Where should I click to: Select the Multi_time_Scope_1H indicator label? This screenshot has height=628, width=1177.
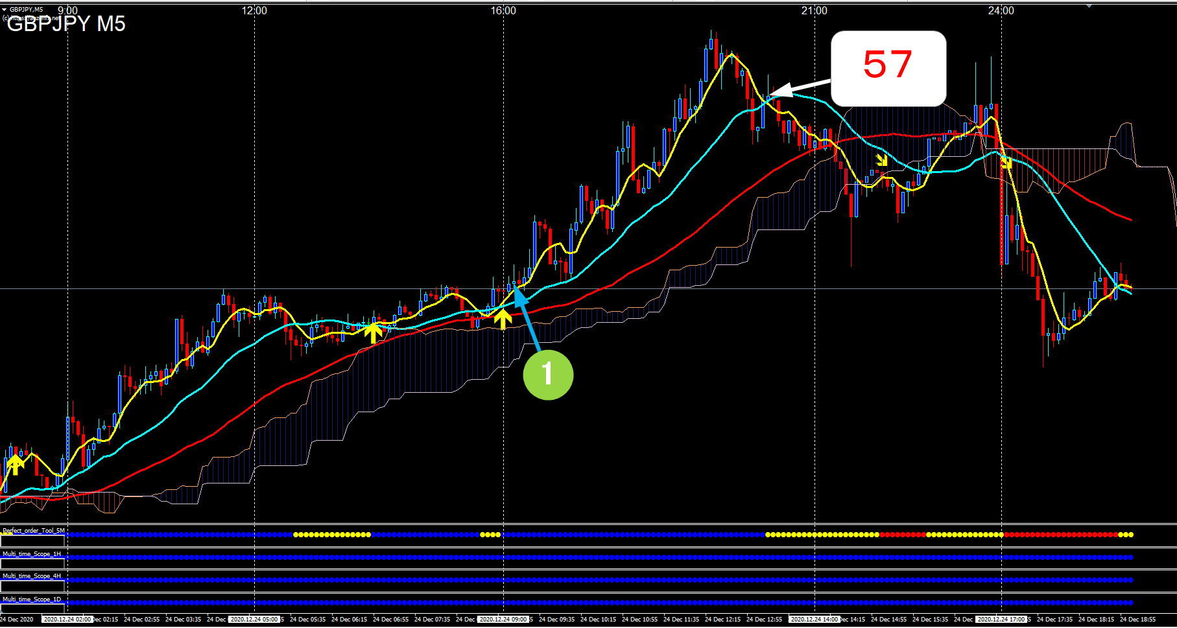coord(32,554)
